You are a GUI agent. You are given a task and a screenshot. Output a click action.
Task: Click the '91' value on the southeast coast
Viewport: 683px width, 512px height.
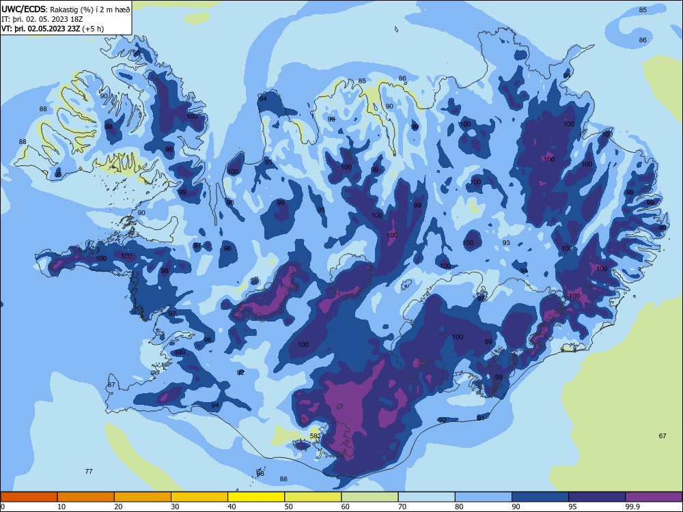tap(480, 418)
